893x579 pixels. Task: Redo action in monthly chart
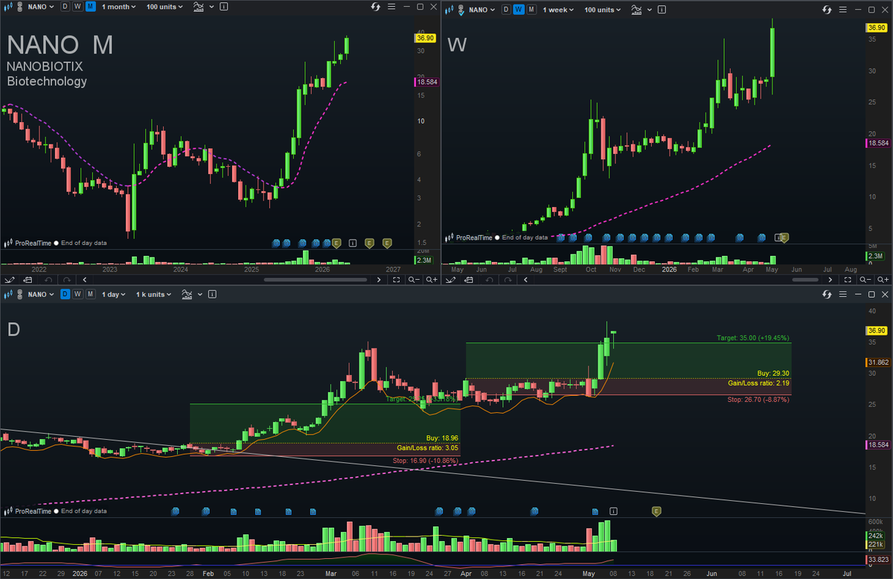click(x=66, y=279)
